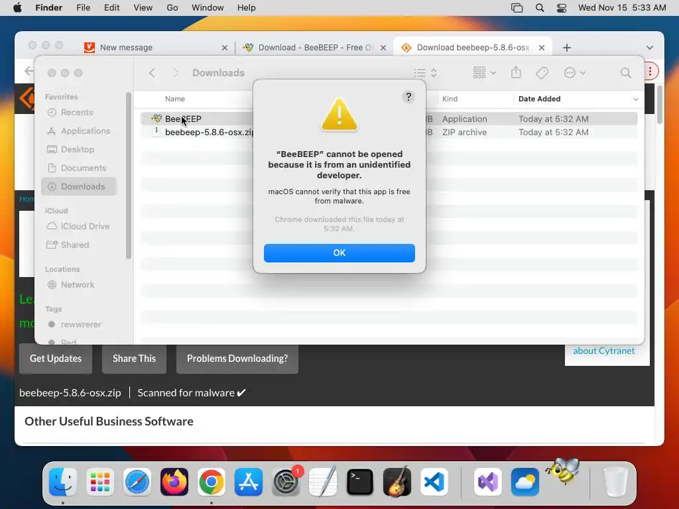This screenshot has width=679, height=509.
Task: Click the Problems Downloading? button
Action: pyautogui.click(x=237, y=359)
